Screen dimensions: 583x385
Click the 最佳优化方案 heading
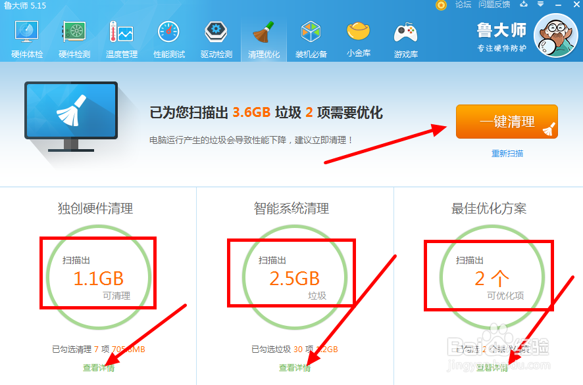click(x=488, y=208)
